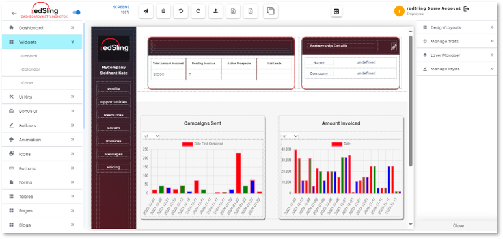Open the Invoices menu in canvas sidebar
Screen dimensions: 503x239
tap(114, 141)
